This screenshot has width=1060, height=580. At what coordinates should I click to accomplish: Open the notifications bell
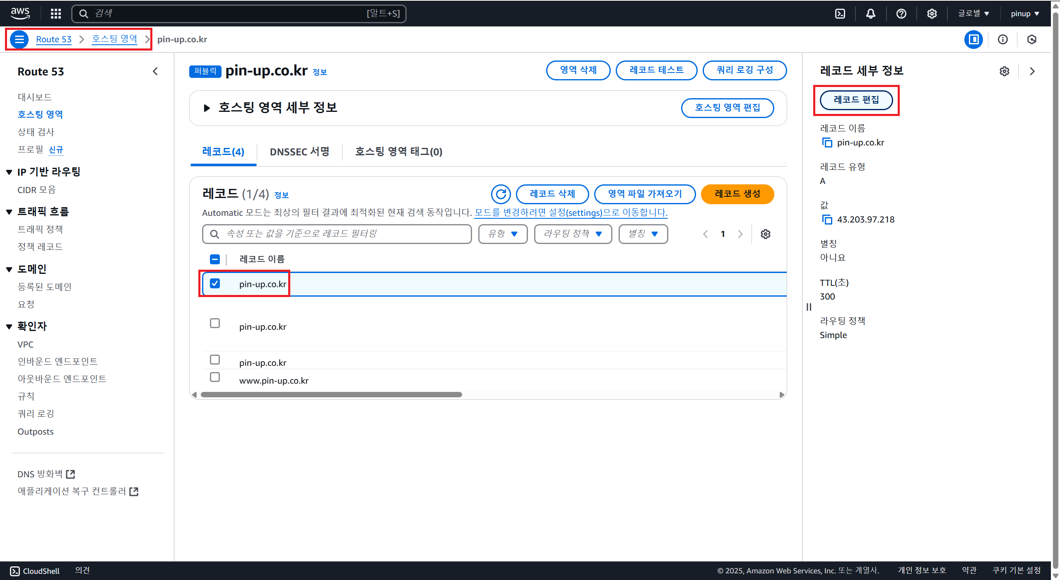(871, 14)
